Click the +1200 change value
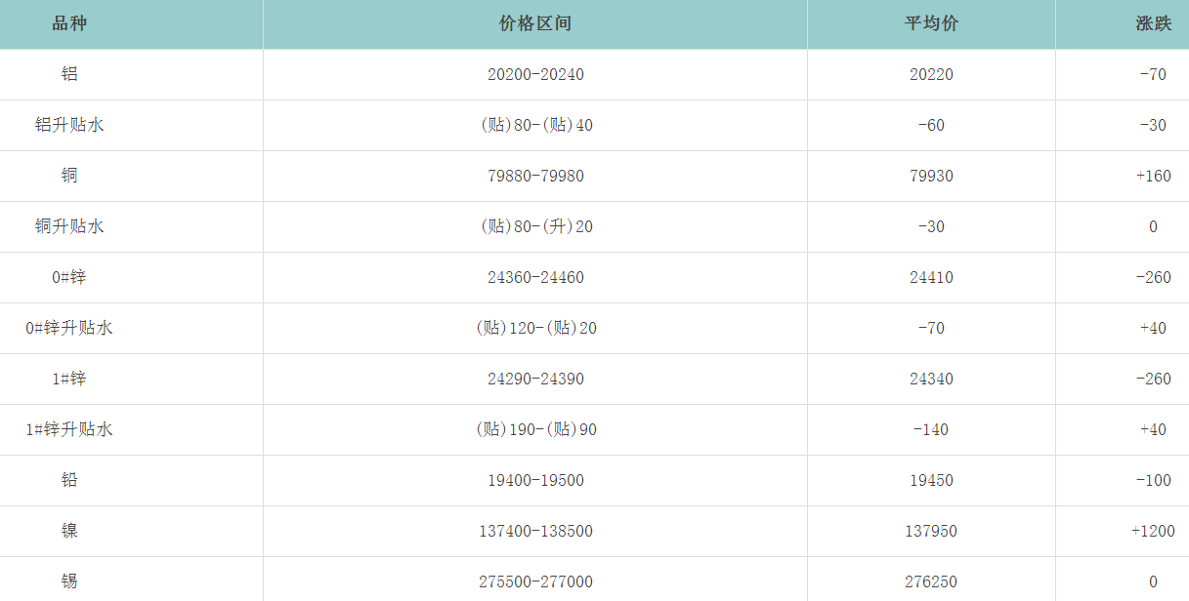 click(x=1153, y=531)
